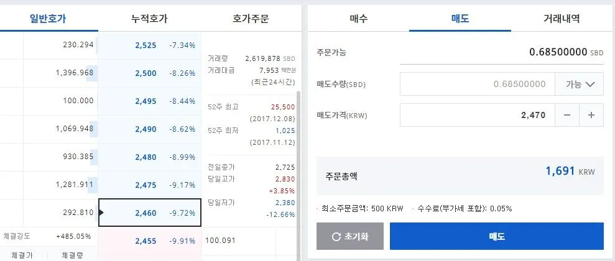
Task: Open the 거래내역 tab
Action: point(562,19)
